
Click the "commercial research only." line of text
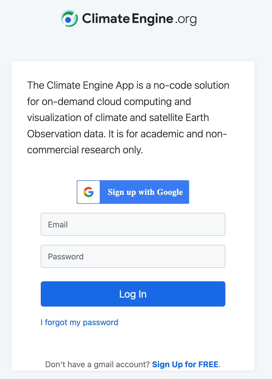click(85, 150)
